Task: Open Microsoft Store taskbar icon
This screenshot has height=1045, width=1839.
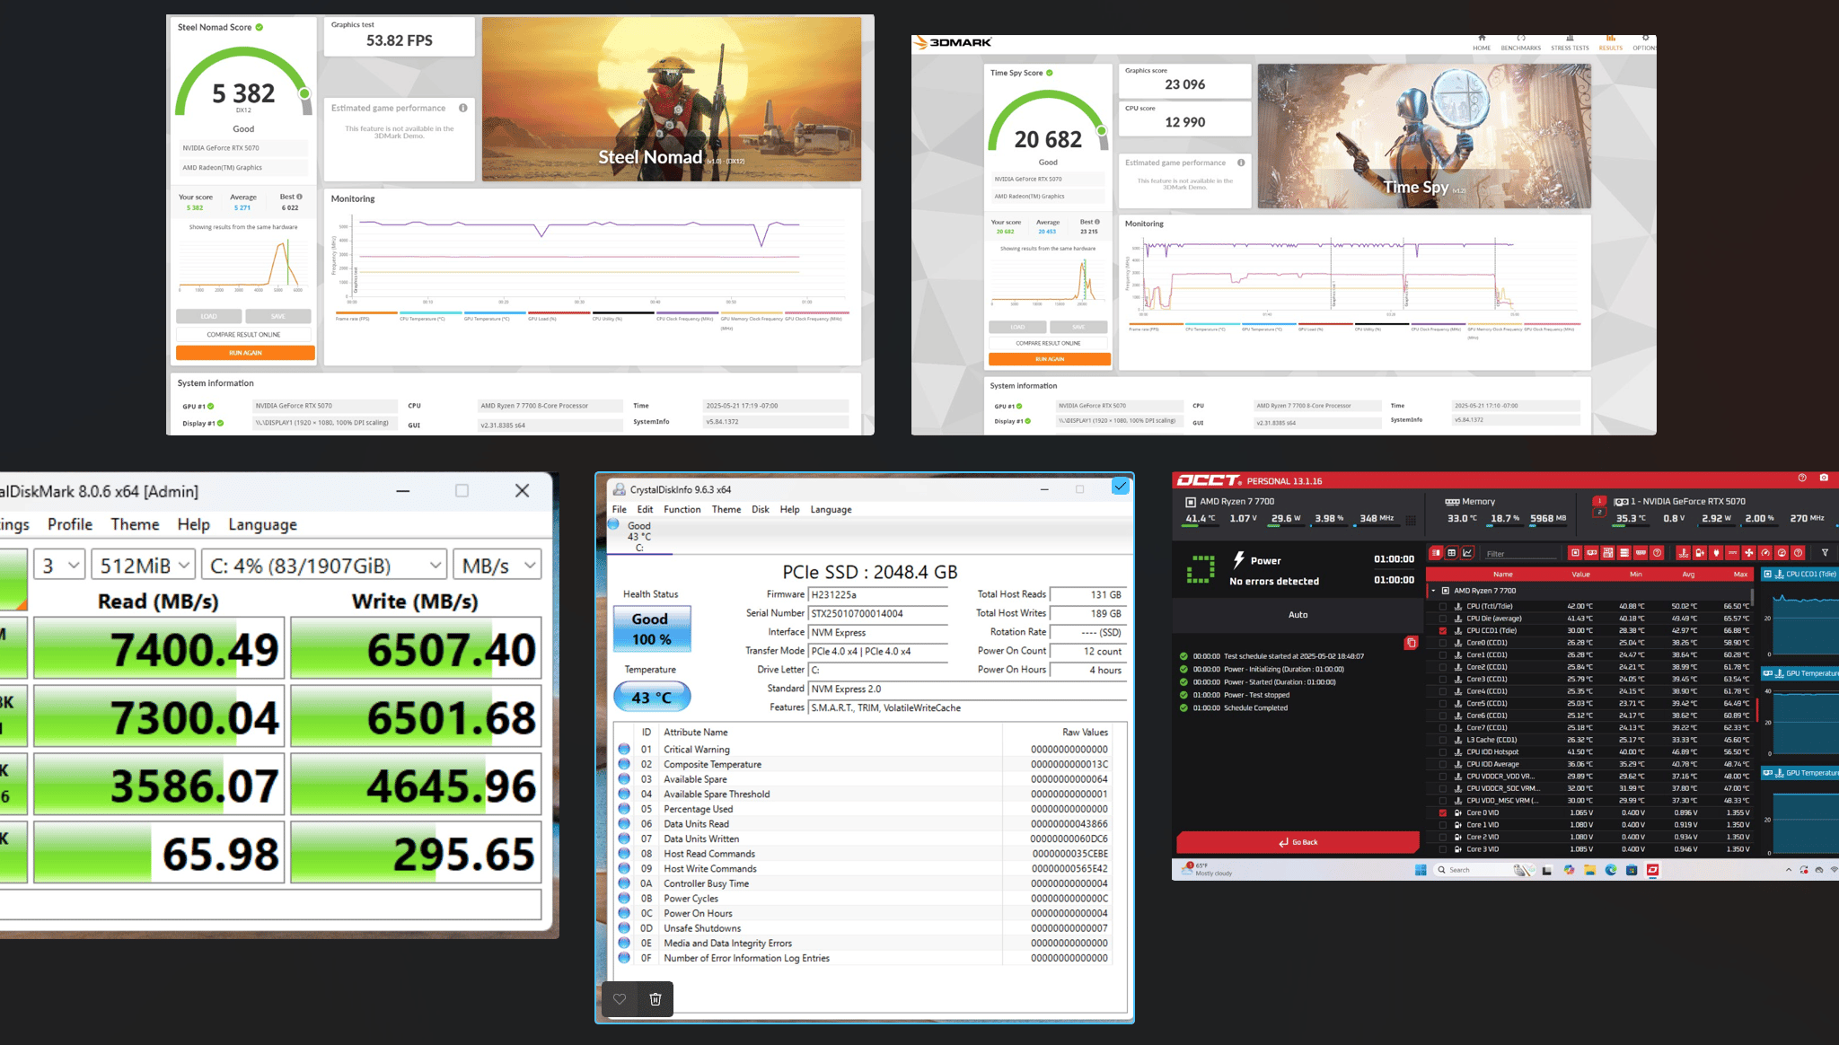Action: [x=1632, y=870]
